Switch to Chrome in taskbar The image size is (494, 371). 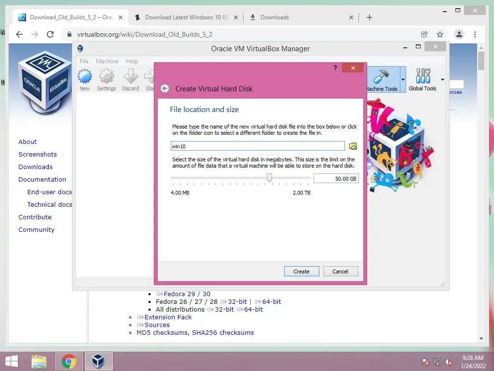pos(69,361)
